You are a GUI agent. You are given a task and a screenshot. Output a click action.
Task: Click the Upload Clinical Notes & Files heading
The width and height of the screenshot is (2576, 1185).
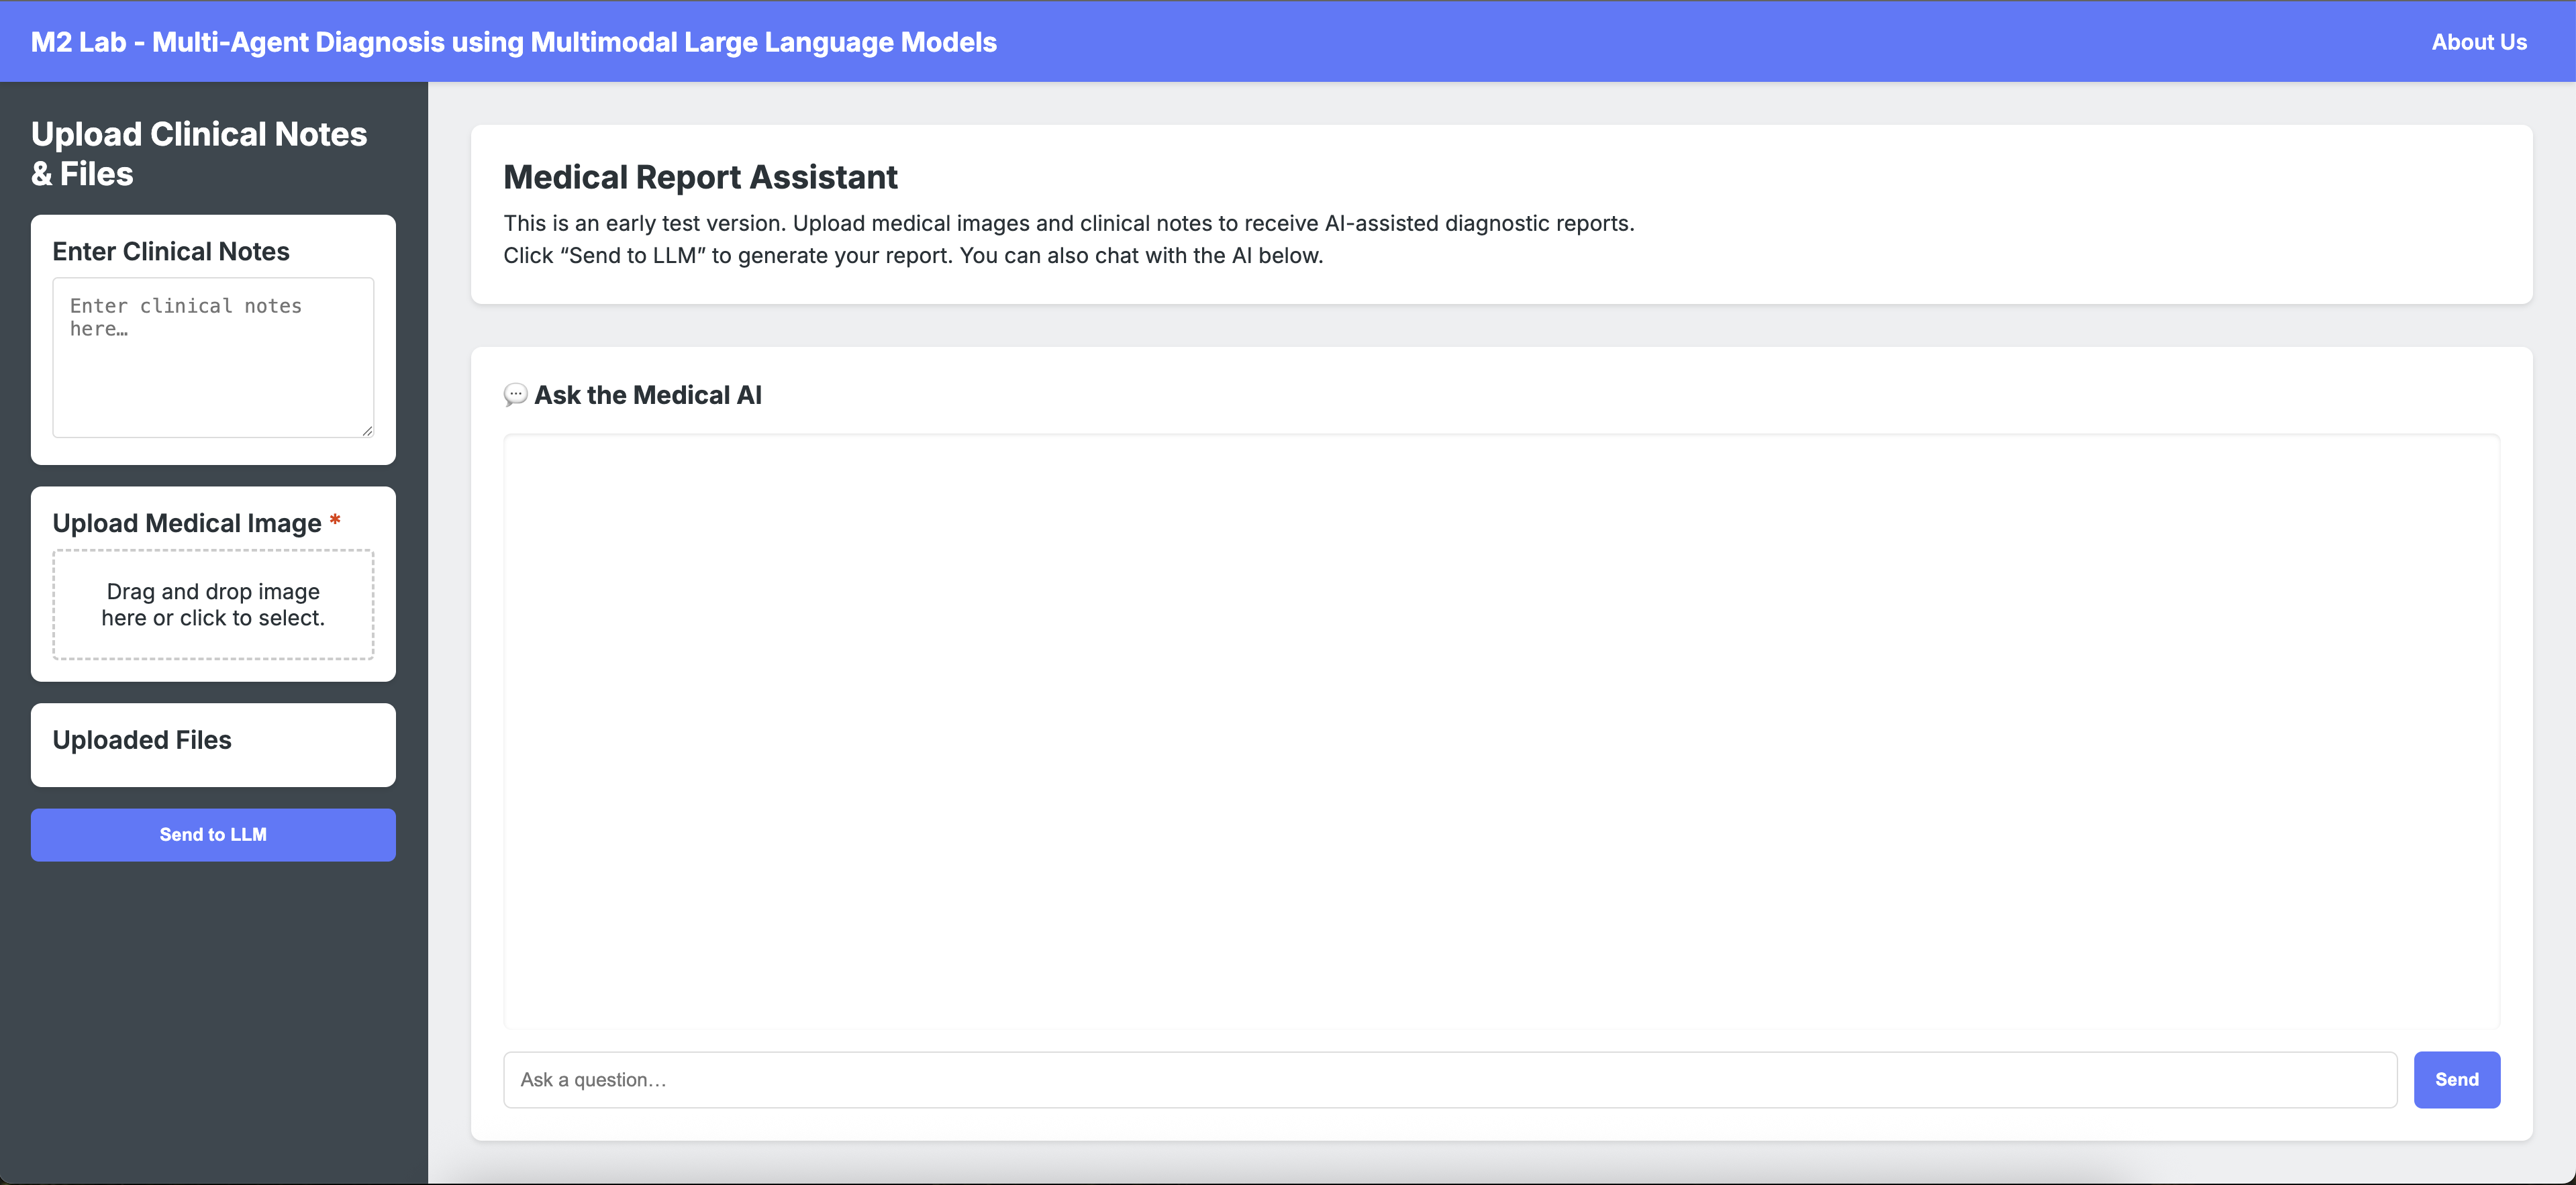[x=199, y=153]
